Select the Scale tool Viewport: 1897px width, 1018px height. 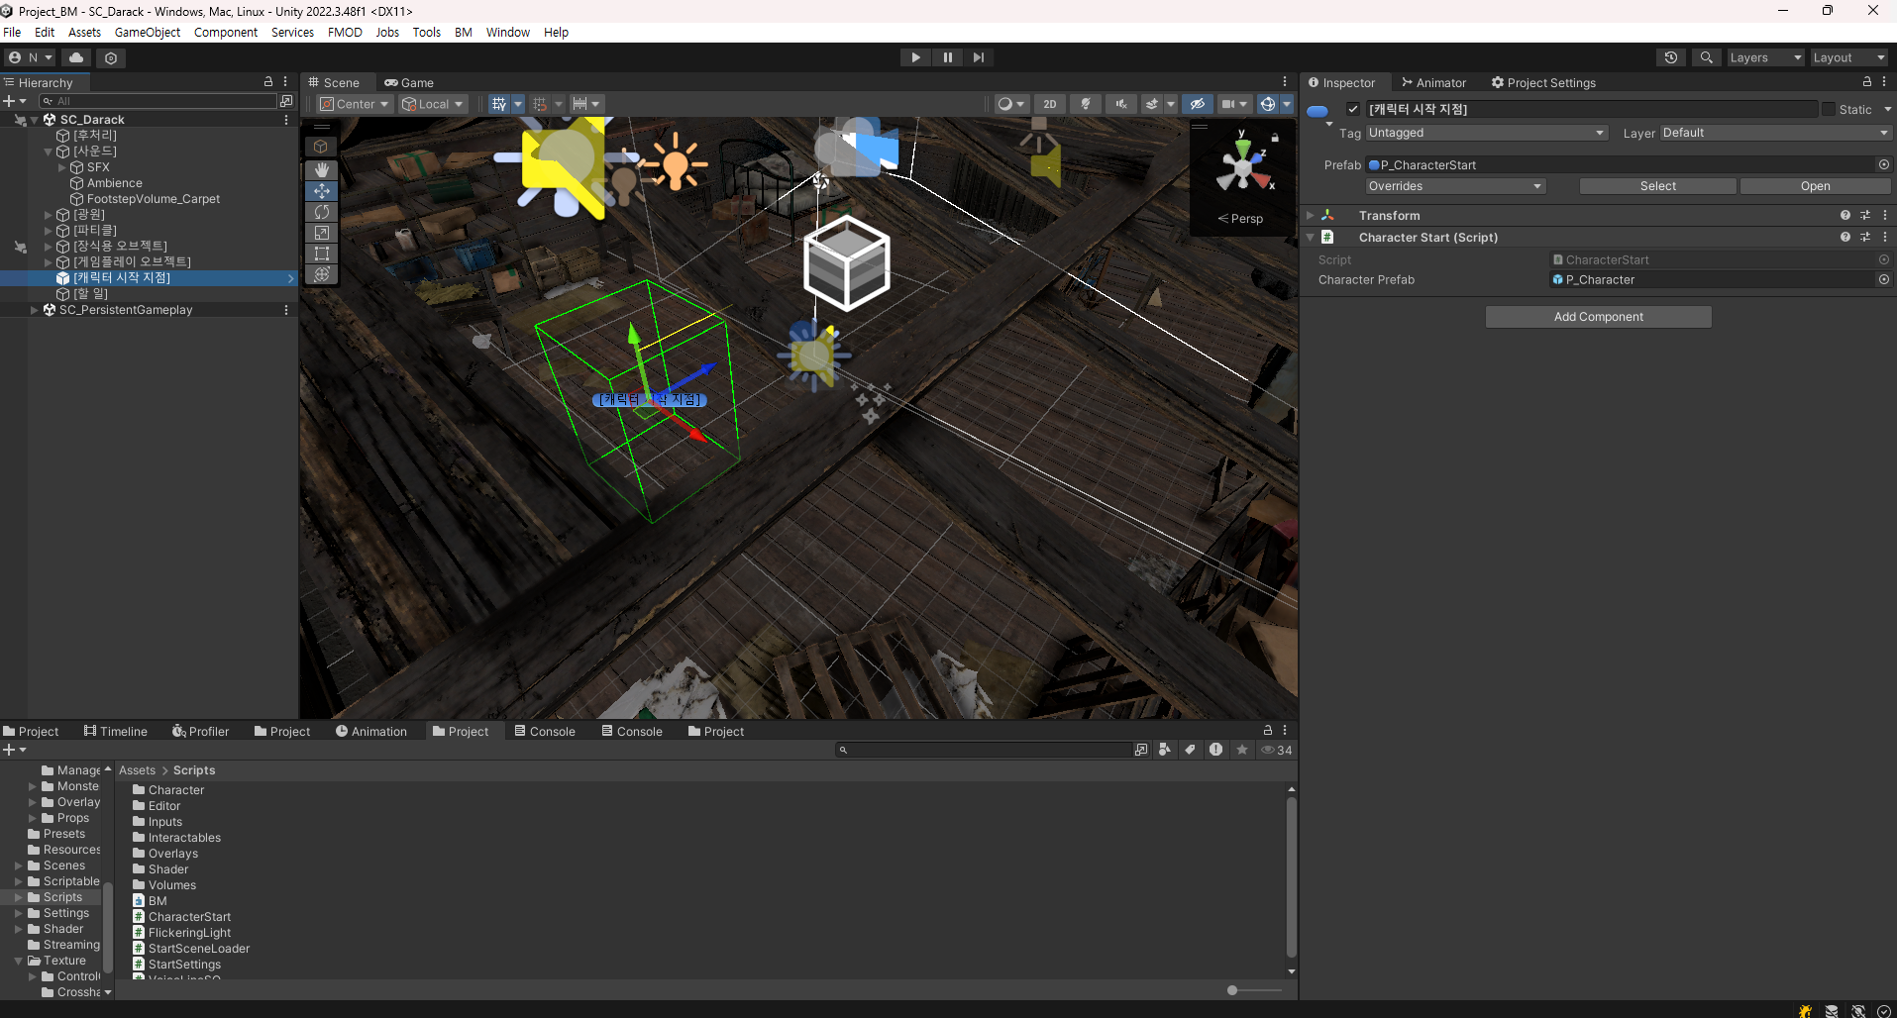[x=322, y=232]
